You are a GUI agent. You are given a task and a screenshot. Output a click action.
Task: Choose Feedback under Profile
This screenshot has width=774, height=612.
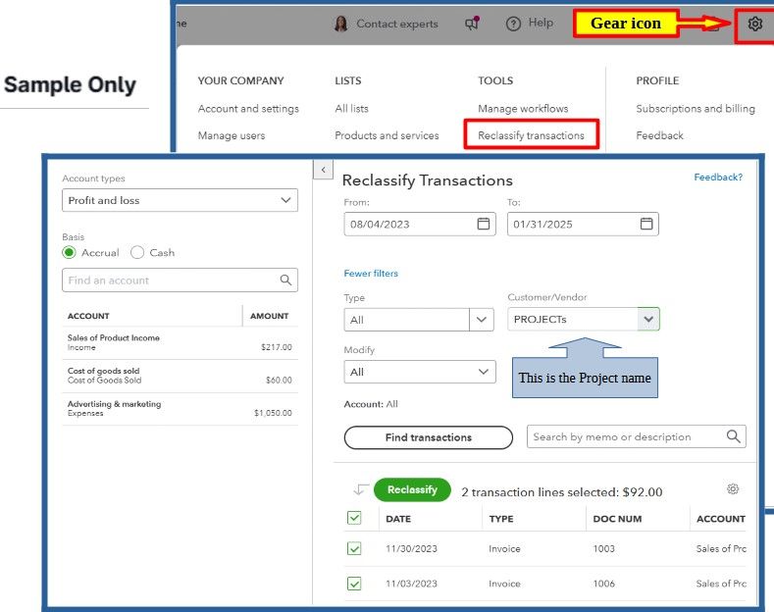click(x=659, y=135)
